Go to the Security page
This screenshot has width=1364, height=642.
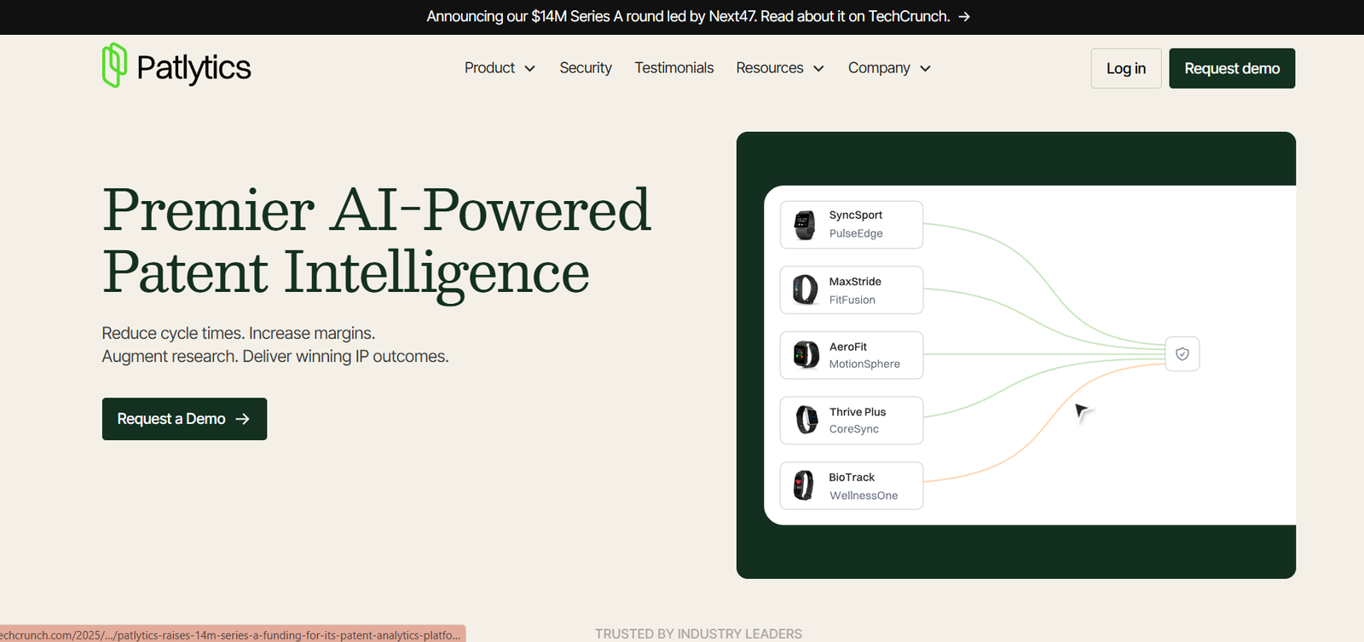coord(586,68)
